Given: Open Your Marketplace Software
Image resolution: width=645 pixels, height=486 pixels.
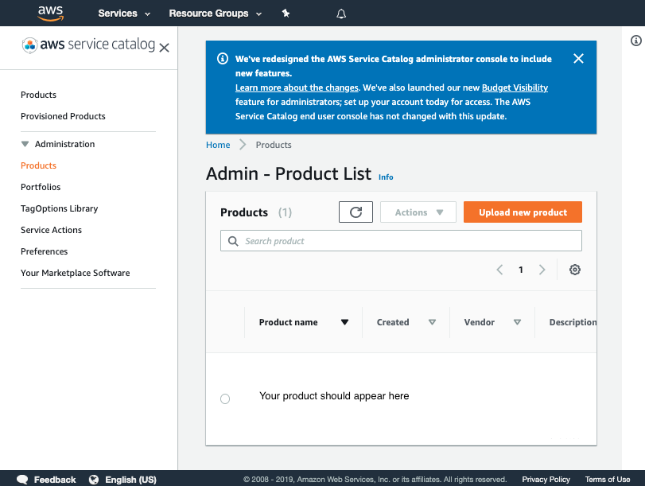Looking at the screenshot, I should [x=76, y=273].
